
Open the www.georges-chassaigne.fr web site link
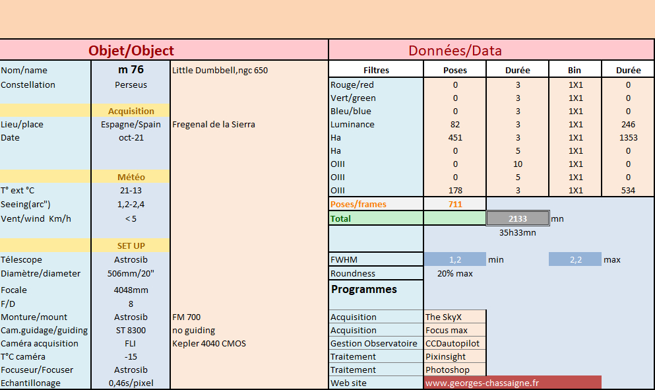(513, 383)
